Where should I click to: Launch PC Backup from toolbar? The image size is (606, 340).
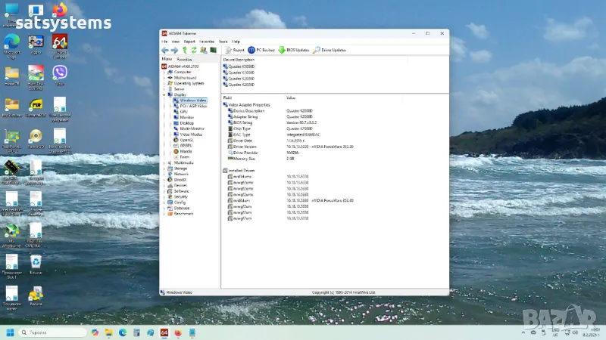[x=261, y=50]
